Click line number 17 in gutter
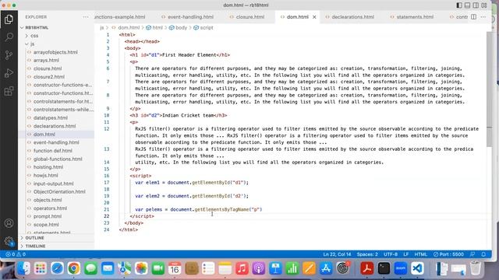Viewport: 499px width, 280px height. pos(106,183)
